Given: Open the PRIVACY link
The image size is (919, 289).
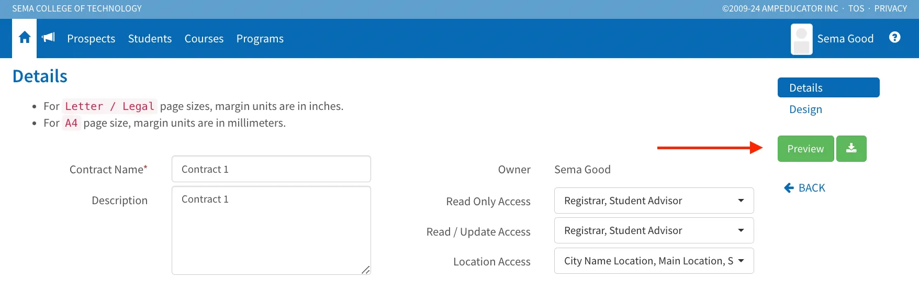Looking at the screenshot, I should [890, 8].
